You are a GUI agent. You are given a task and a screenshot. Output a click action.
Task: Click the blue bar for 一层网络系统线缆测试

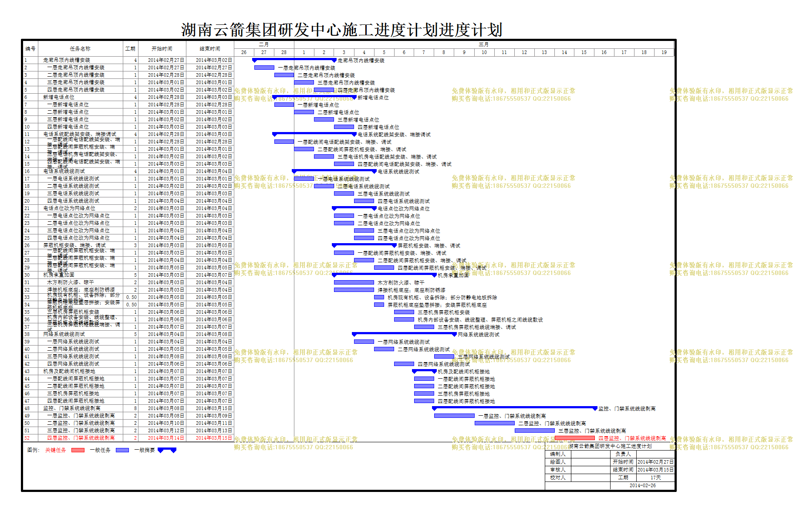tap(364, 342)
